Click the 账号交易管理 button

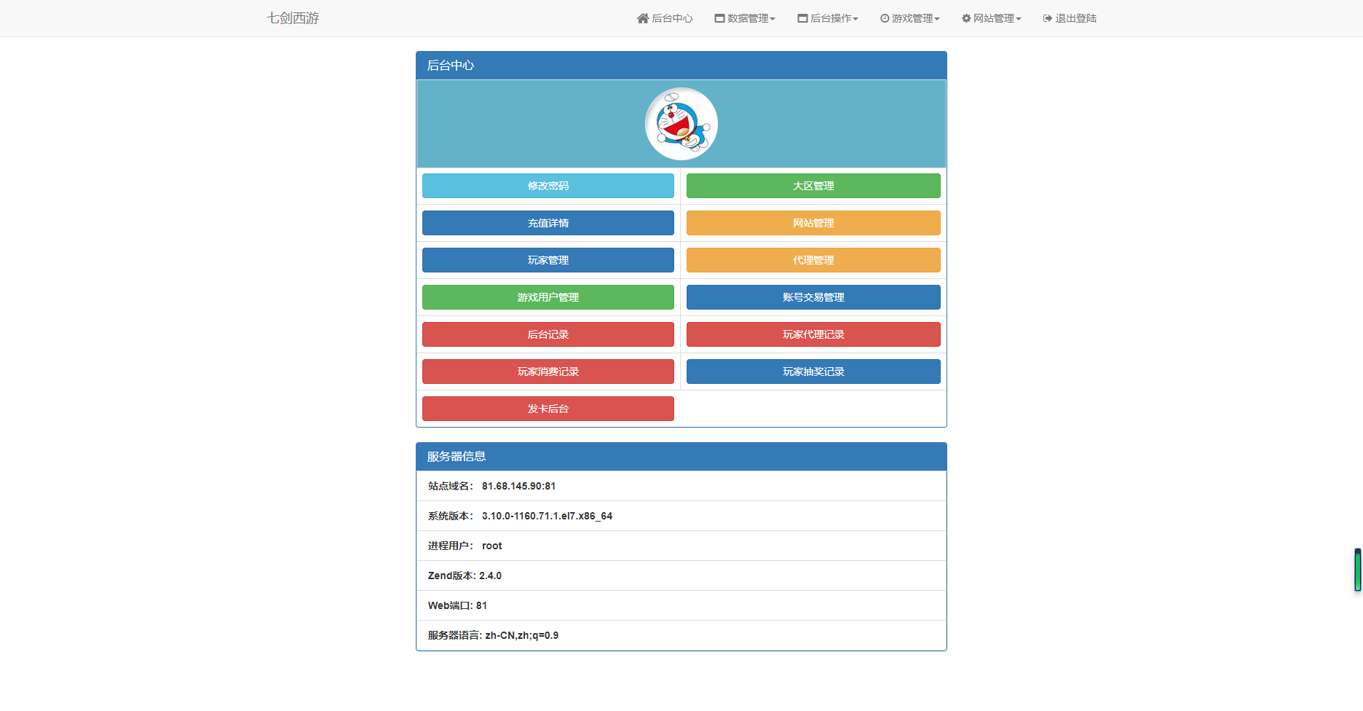pos(813,297)
